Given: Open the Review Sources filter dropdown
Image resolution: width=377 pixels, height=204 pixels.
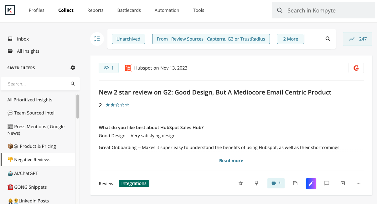Looking at the screenshot, I should 211,39.
